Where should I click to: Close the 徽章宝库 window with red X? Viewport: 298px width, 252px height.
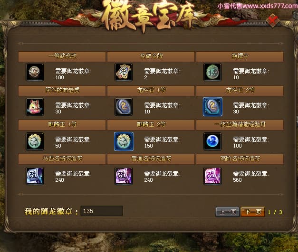(x=272, y=20)
